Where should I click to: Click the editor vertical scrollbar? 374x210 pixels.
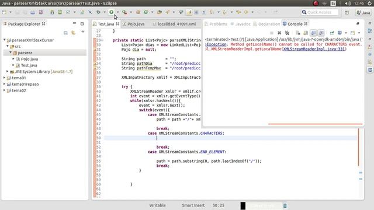[x=358, y=147]
